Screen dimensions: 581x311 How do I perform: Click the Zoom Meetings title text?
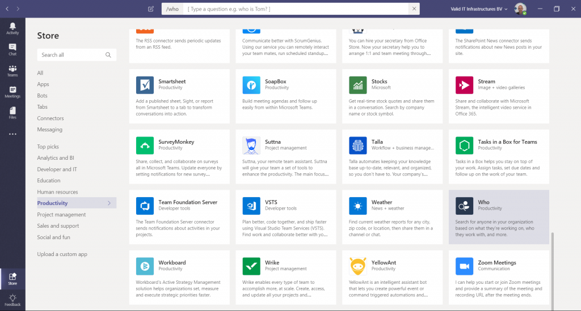(497, 262)
